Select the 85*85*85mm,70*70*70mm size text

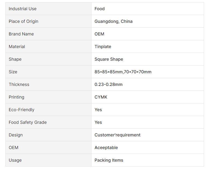pyautogui.click(x=123, y=72)
